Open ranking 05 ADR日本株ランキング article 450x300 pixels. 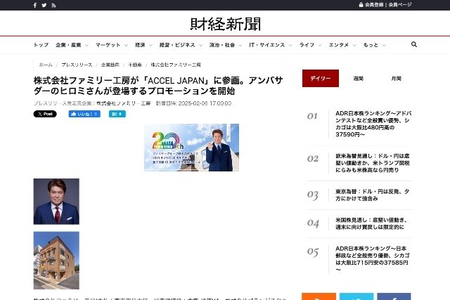point(373,259)
